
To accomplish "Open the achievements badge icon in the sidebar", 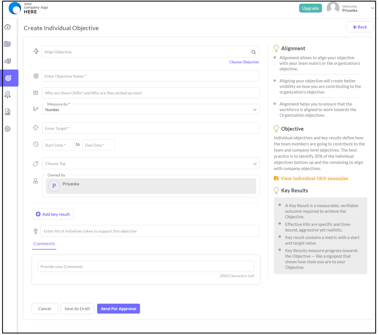I will pyautogui.click(x=7, y=95).
